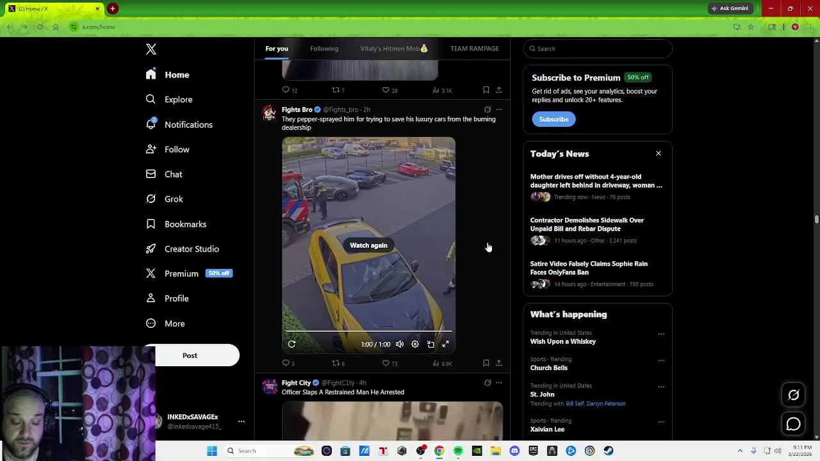Click the Subscribe button for Premium
The height and width of the screenshot is (461, 820).
(x=553, y=119)
